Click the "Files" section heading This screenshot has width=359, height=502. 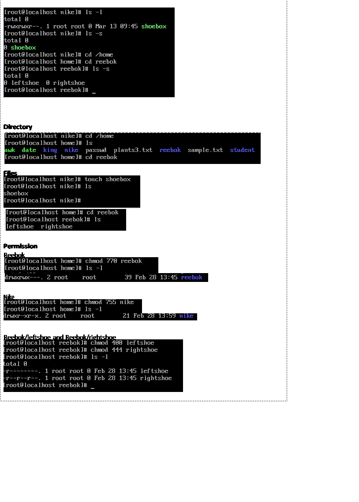(10, 173)
